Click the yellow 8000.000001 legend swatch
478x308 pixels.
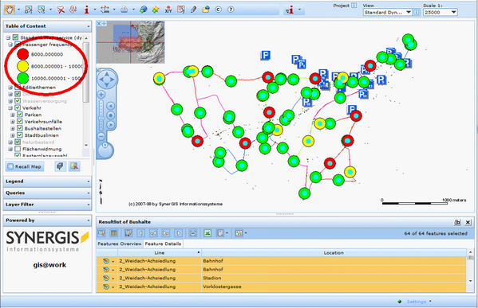point(23,66)
